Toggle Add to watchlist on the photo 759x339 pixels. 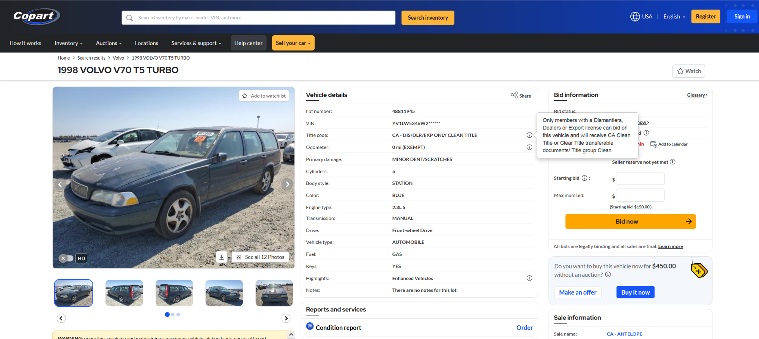pyautogui.click(x=264, y=96)
